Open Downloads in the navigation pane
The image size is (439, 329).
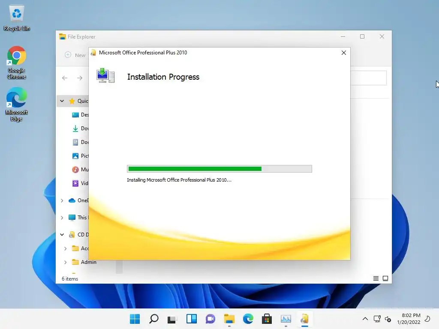tap(80, 129)
